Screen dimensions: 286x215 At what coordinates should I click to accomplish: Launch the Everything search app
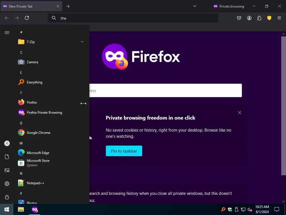pos(51,82)
